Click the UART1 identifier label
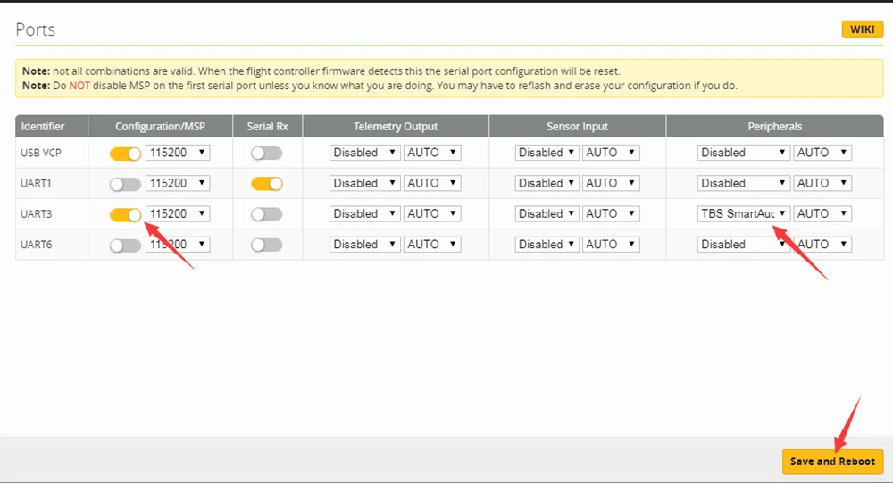The image size is (893, 483). coord(37,183)
